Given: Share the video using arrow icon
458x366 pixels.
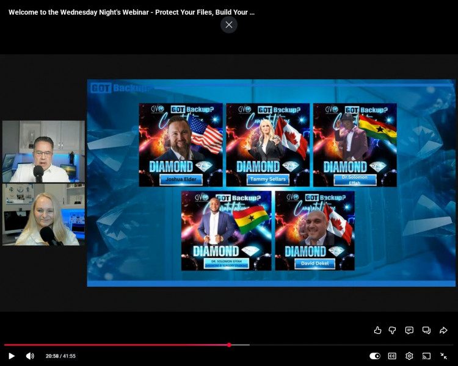Looking at the screenshot, I should pyautogui.click(x=444, y=330).
